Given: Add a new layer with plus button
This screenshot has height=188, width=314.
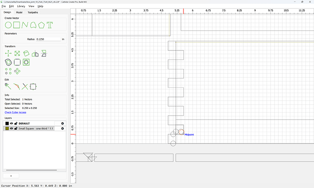Looking at the screenshot, I should click(11, 176).
